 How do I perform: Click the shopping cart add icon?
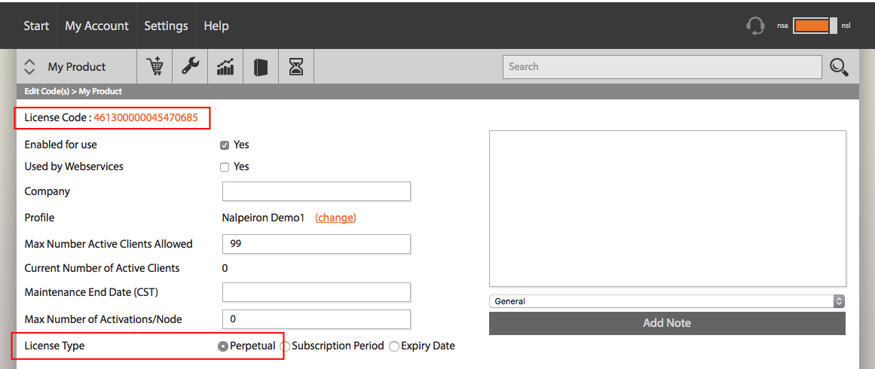[155, 66]
